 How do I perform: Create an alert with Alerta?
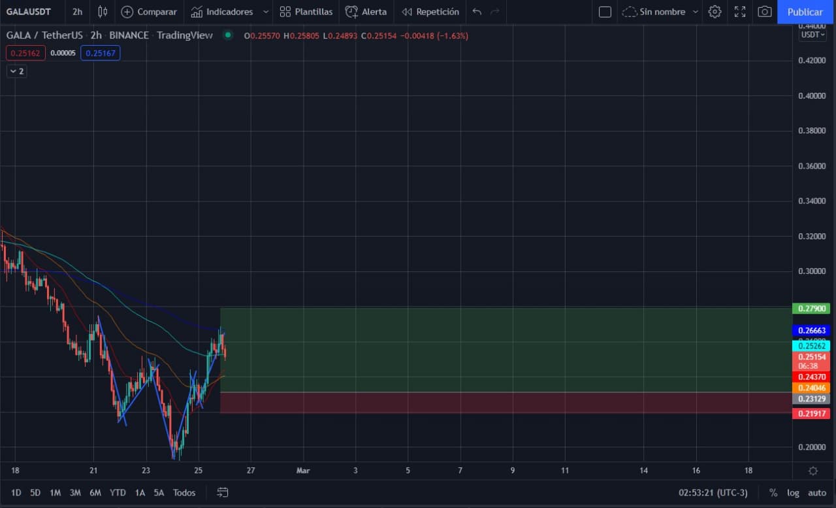click(x=366, y=12)
